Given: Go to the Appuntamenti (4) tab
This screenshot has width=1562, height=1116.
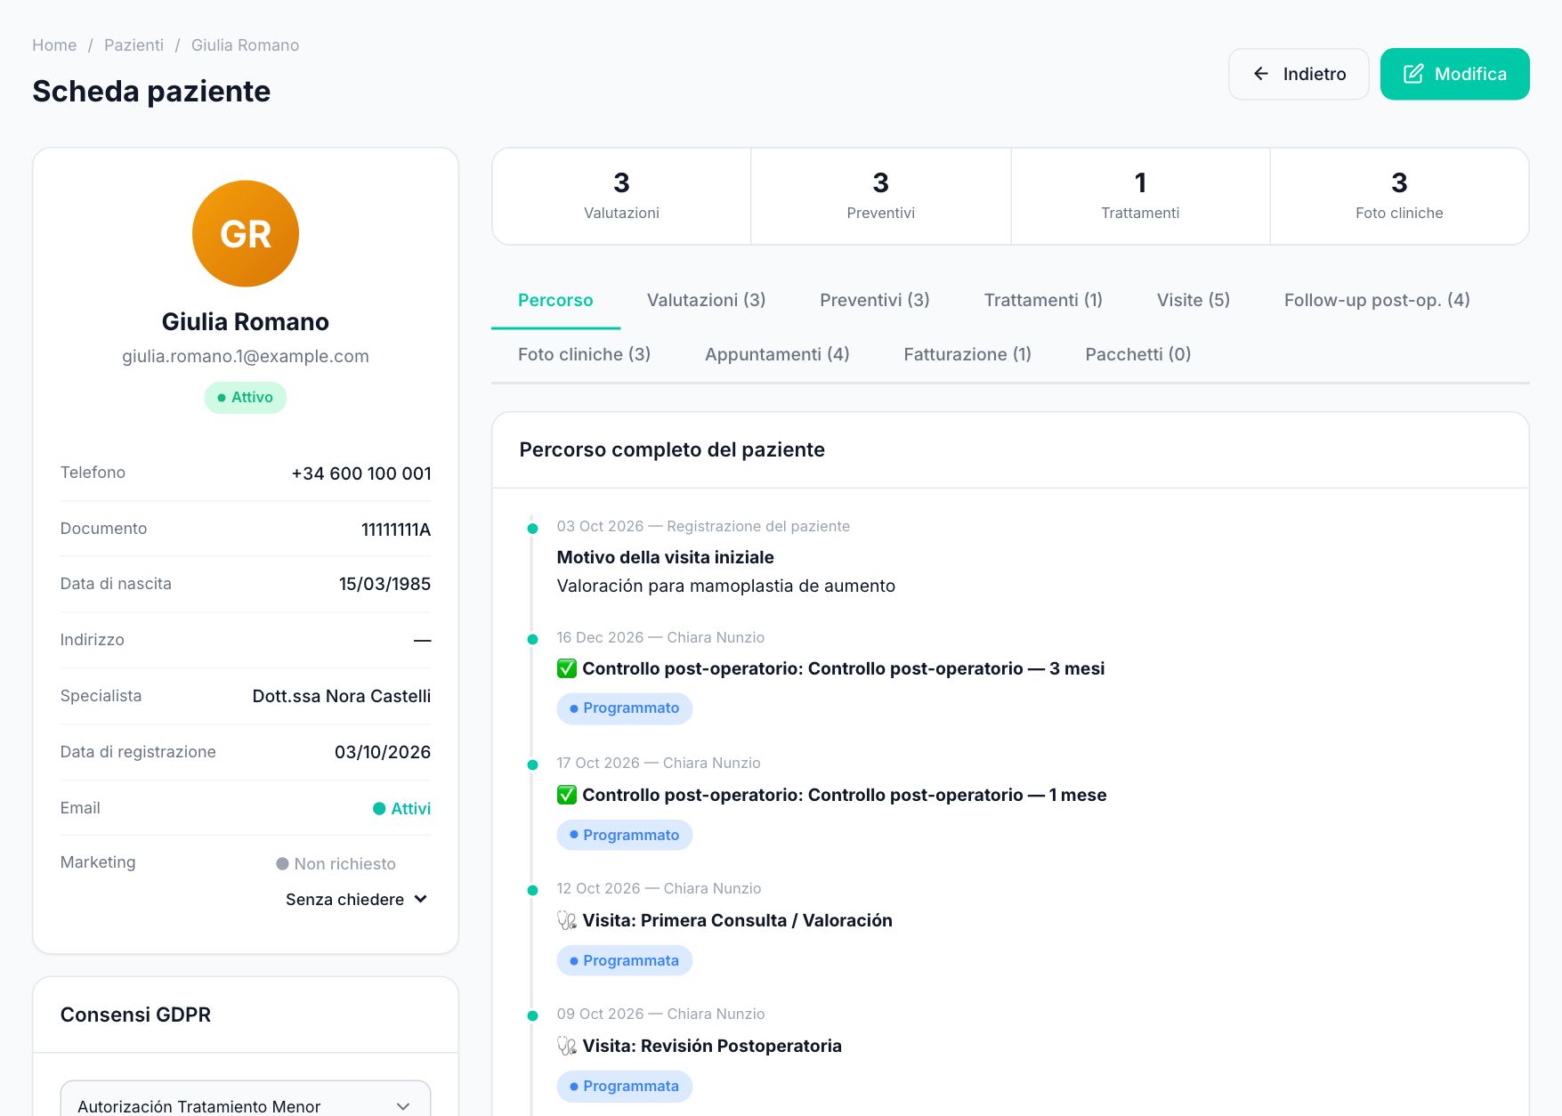Looking at the screenshot, I should click(777, 354).
